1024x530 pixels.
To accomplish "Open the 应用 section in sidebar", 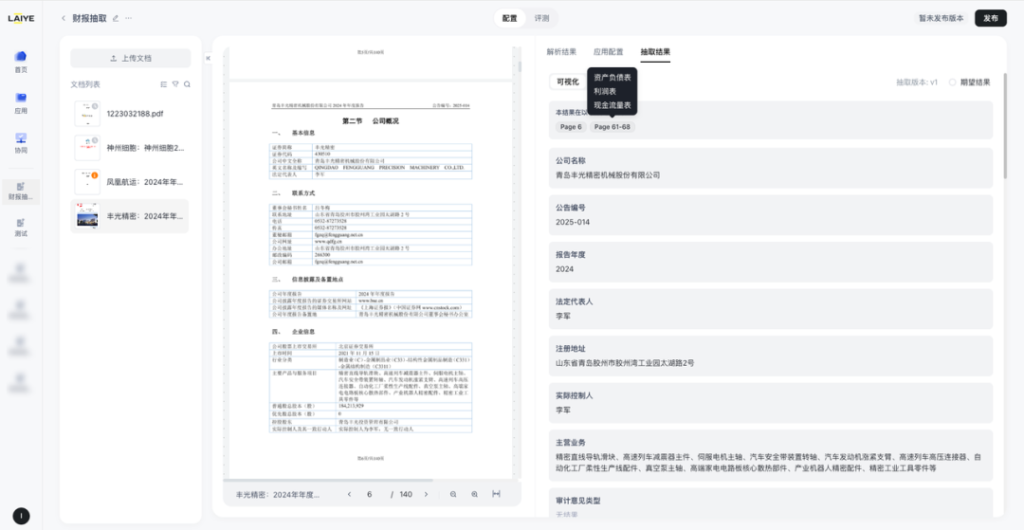I will 21,101.
